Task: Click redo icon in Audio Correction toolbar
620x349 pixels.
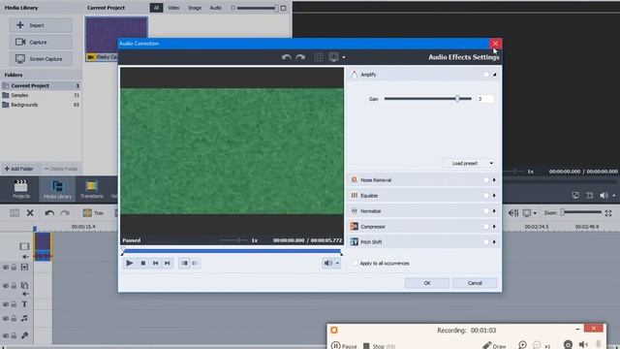Action: tap(300, 57)
